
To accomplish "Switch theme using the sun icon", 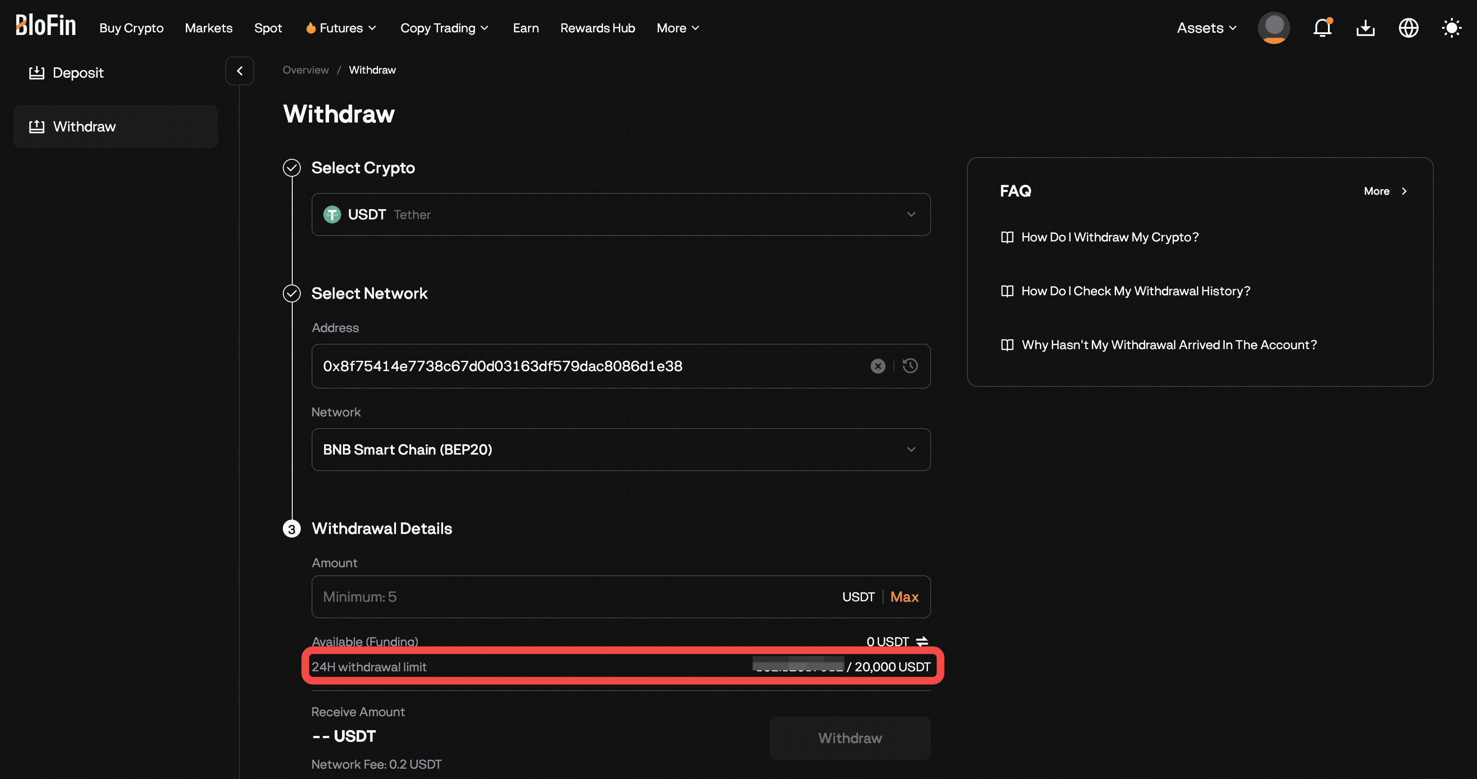I will (x=1451, y=27).
